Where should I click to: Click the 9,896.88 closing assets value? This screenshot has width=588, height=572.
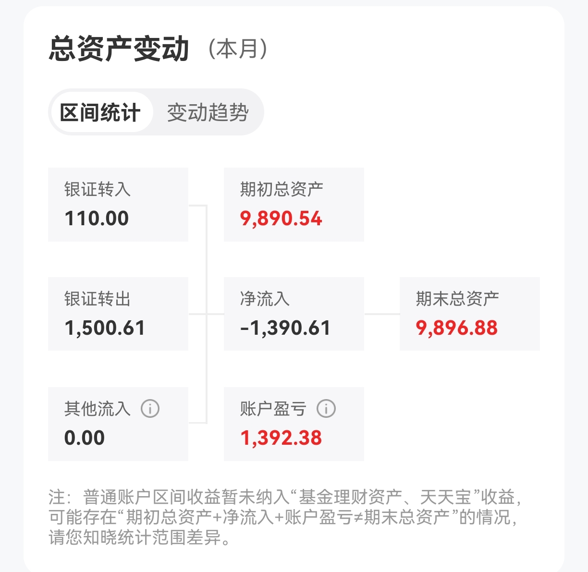click(x=457, y=328)
